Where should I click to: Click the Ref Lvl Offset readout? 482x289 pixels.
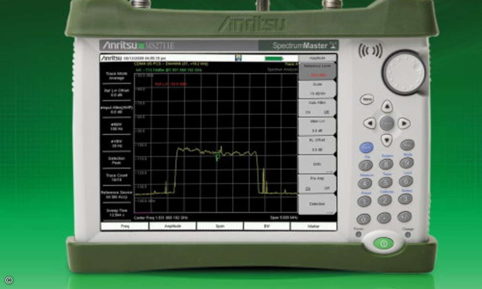pos(116,93)
